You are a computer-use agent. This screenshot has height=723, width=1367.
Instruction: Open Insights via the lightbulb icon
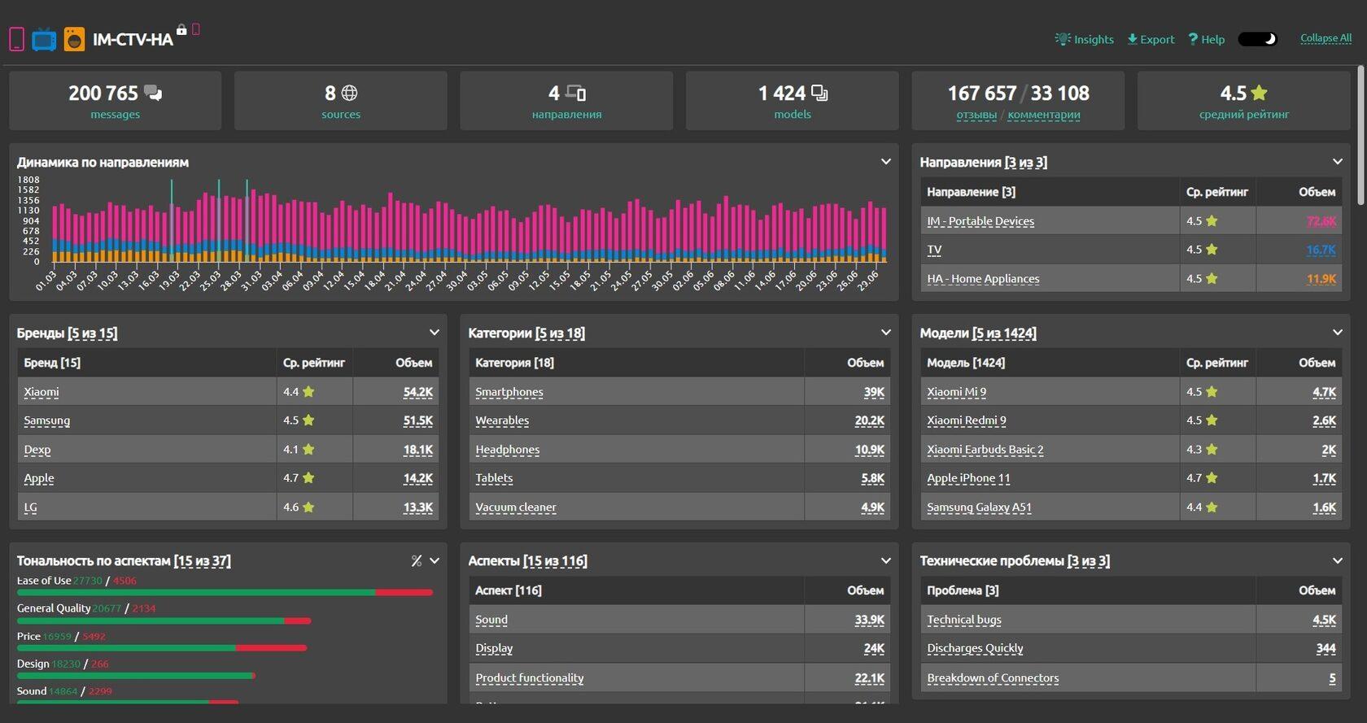[x=1063, y=39]
